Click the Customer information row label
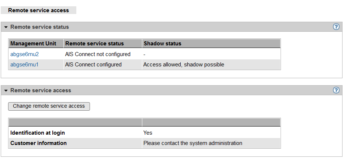 pos(38,143)
